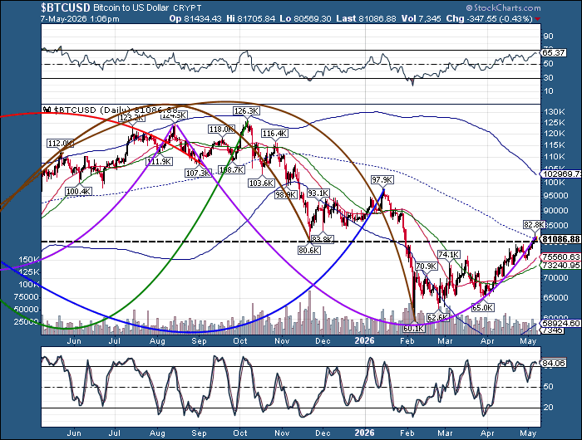Click the StockCharts.com copyright logo
The image size is (582, 440).
click(x=503, y=7)
